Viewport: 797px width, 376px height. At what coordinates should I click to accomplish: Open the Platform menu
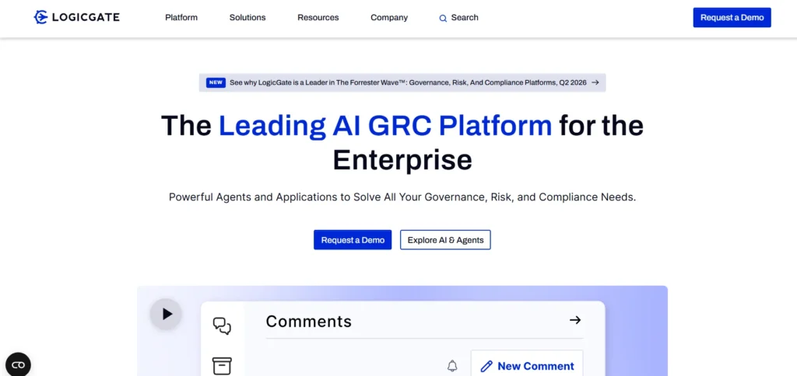[x=181, y=17]
